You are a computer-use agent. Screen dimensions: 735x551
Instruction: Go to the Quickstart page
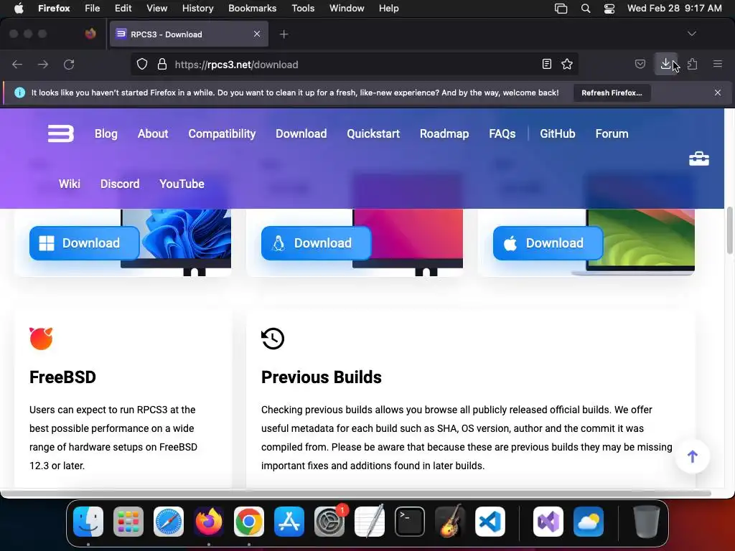click(373, 133)
